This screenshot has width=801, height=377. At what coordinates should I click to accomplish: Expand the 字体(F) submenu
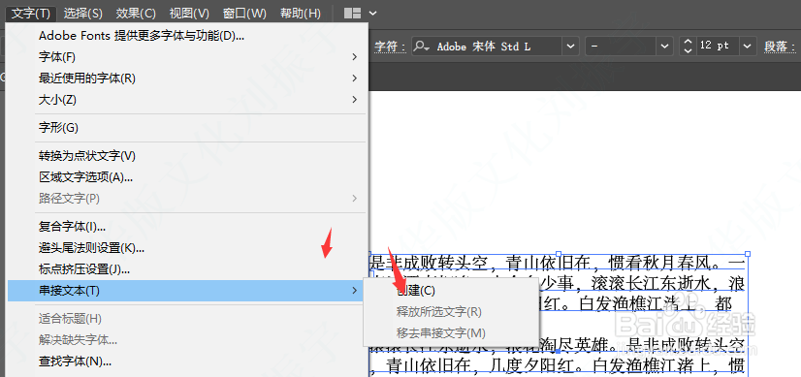click(187, 57)
